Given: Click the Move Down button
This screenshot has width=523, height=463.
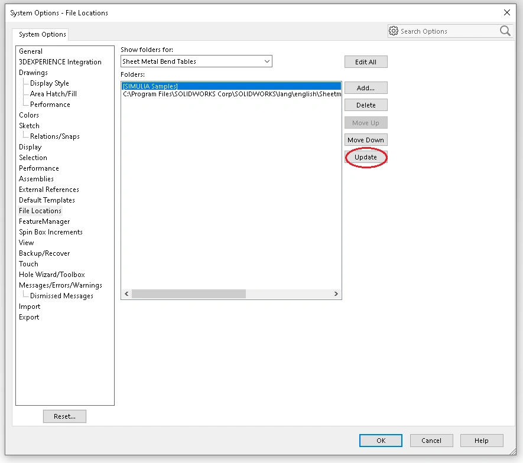Looking at the screenshot, I should (x=366, y=140).
